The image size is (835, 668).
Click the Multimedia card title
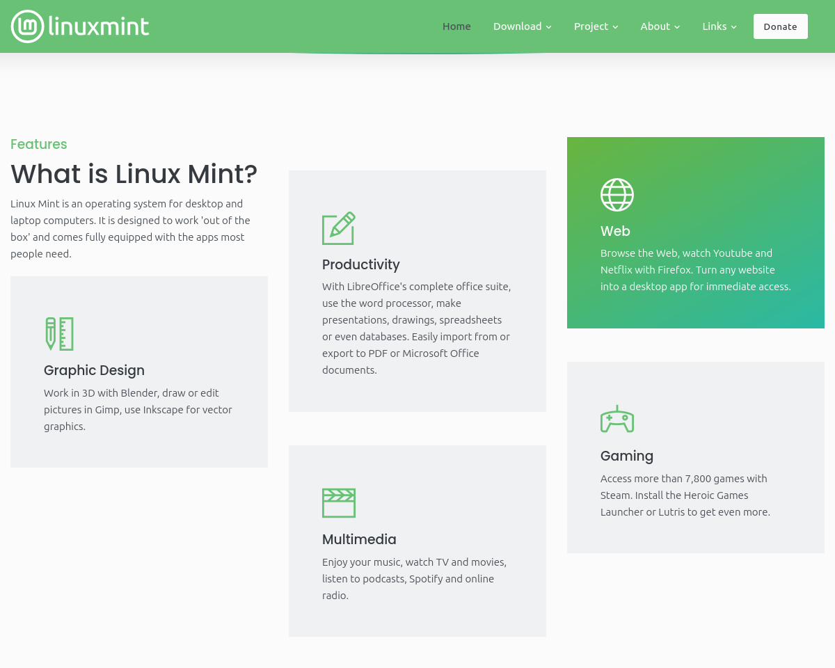point(359,539)
